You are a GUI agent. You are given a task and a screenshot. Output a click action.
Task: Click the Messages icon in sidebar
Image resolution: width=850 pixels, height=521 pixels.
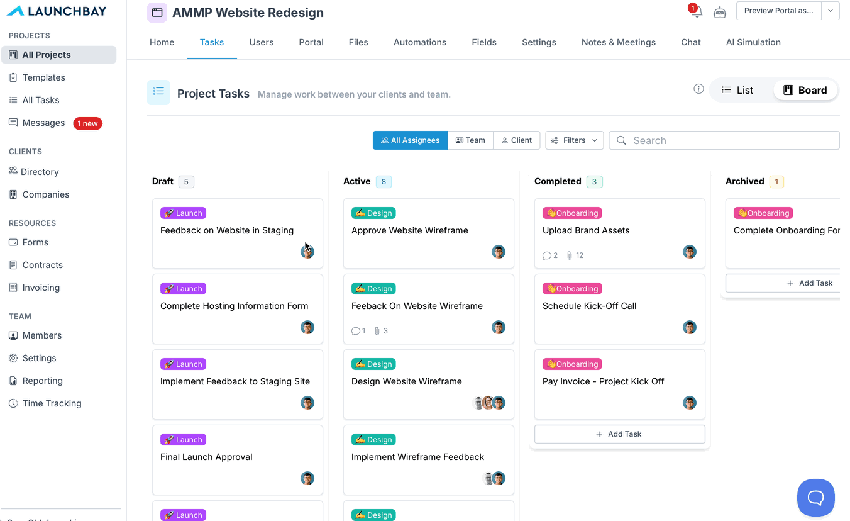coord(13,123)
